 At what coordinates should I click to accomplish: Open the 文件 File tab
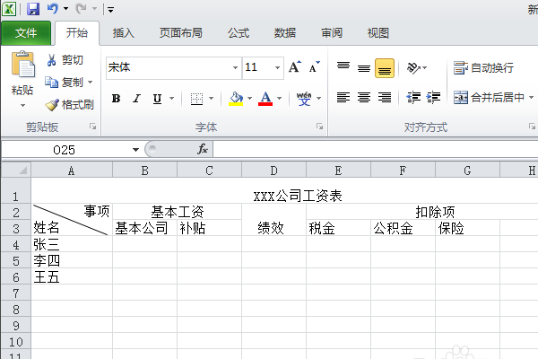tap(26, 33)
